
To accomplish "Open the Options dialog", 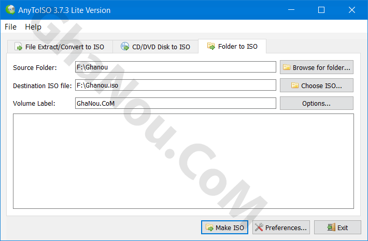I will coord(317,103).
